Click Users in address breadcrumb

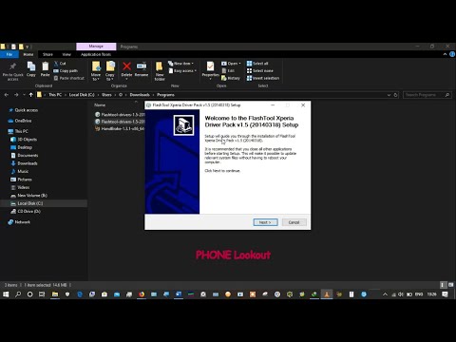[106, 95]
